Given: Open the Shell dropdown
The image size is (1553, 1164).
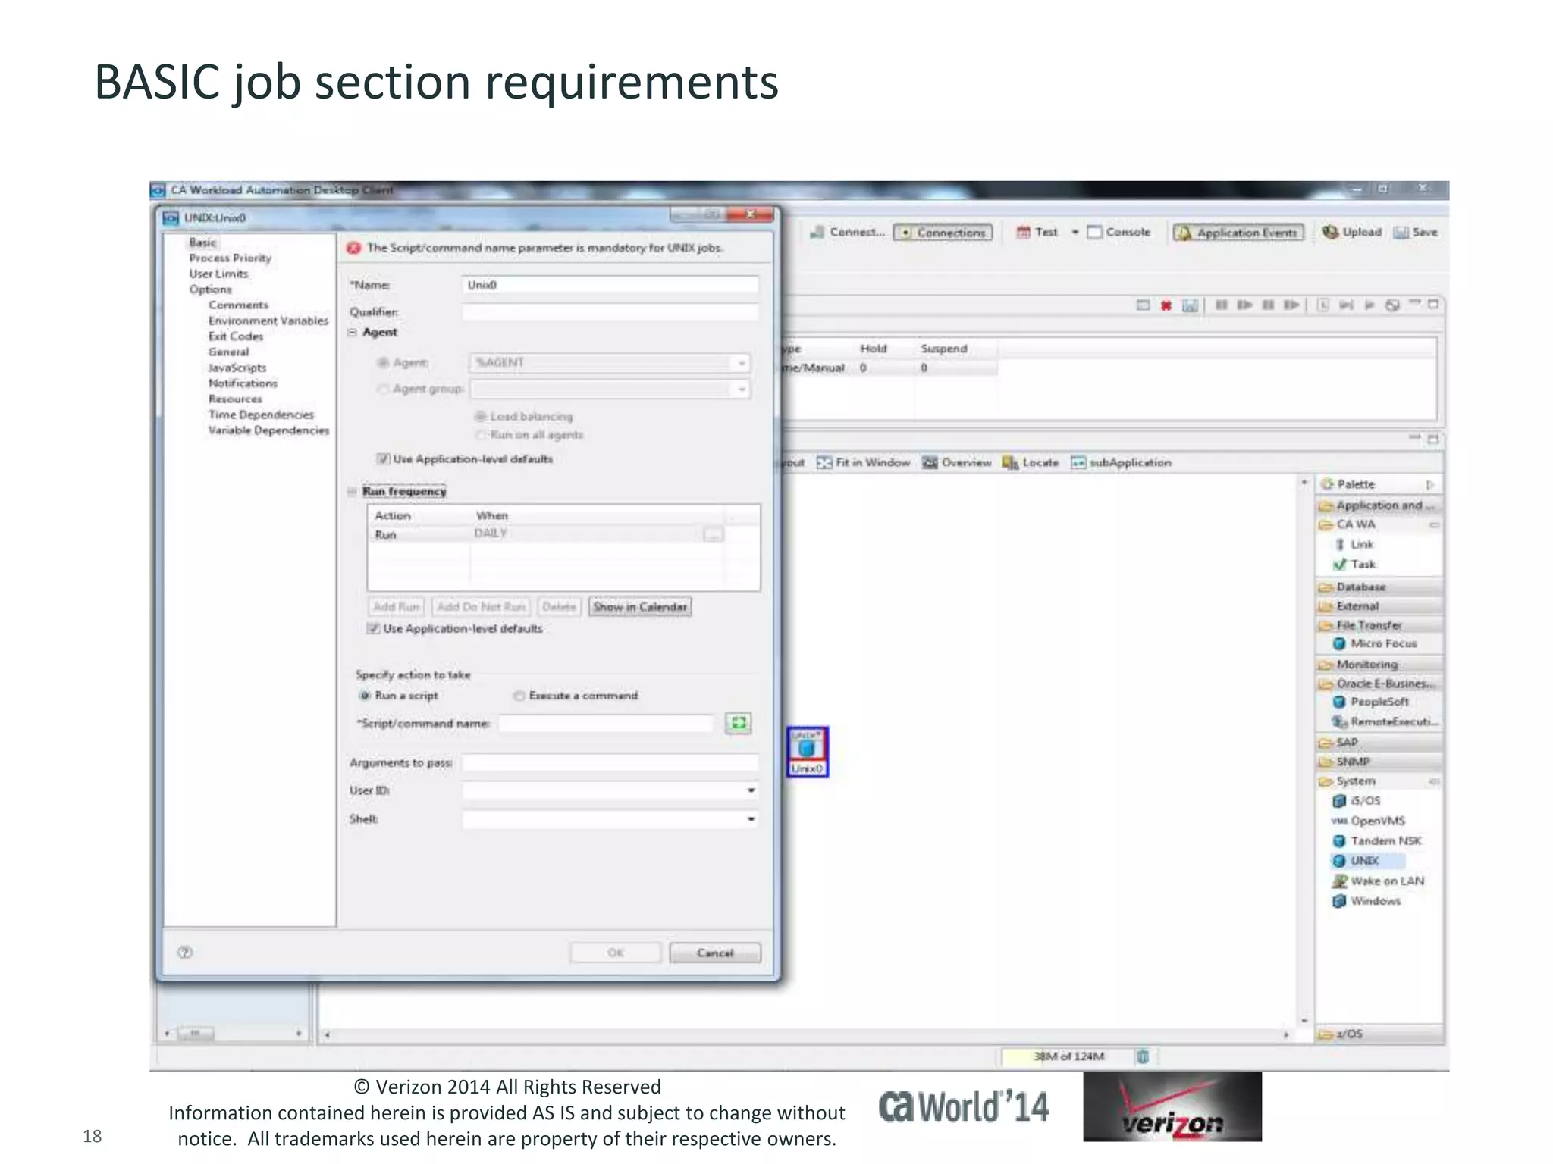Looking at the screenshot, I should 751,819.
